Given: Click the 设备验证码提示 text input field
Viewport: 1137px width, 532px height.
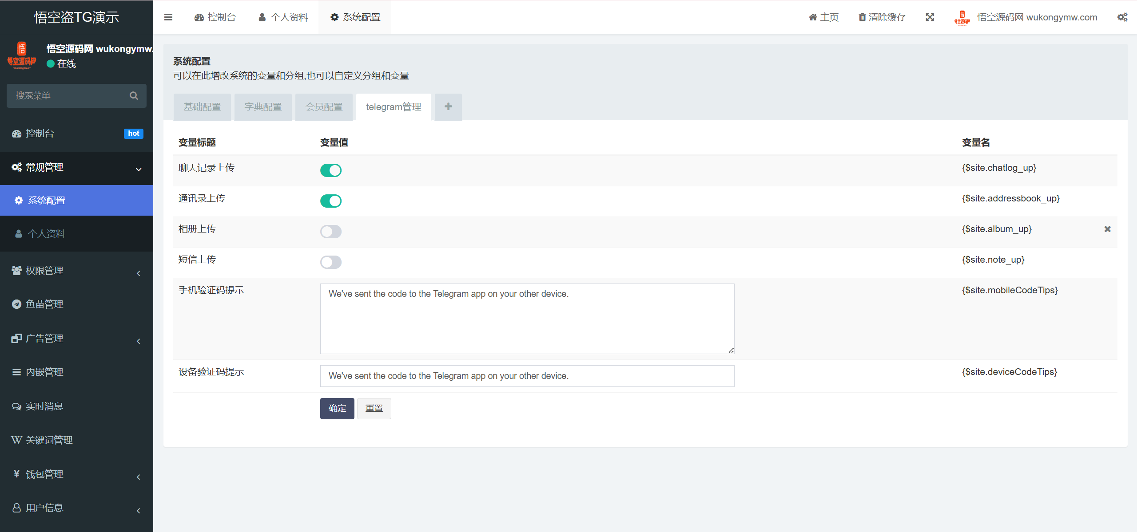Looking at the screenshot, I should (x=527, y=376).
